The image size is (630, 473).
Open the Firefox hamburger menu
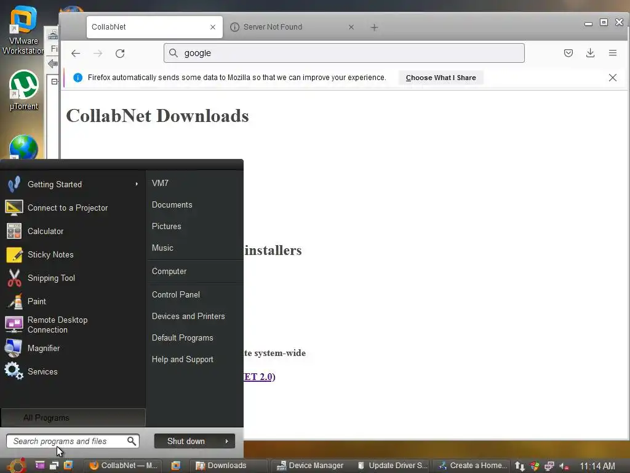click(x=612, y=53)
